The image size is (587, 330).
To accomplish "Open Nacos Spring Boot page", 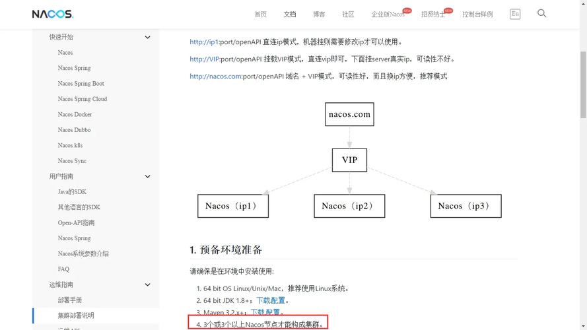I will coord(81,83).
